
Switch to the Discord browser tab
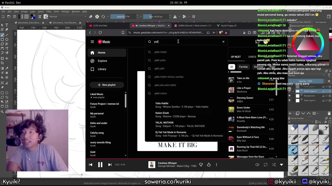[193, 26]
